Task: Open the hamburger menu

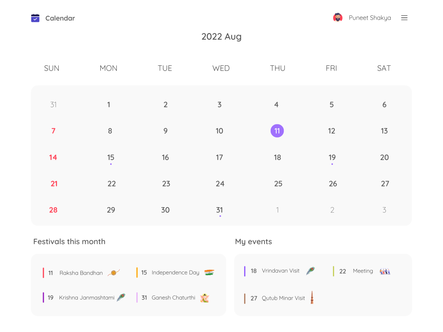Action: coord(404,18)
